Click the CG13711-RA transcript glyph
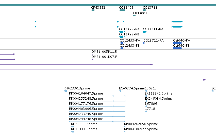Viewport: 216px width, 133px height. pyautogui.click(x=145, y=32)
